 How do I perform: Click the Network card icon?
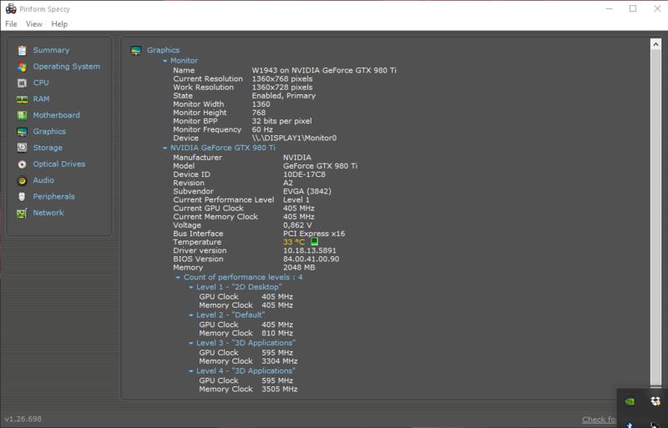click(x=23, y=213)
